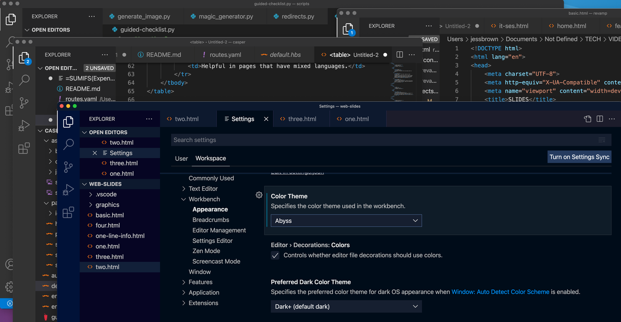Select Appearance in settings tree
The height and width of the screenshot is (322, 621).
210,209
